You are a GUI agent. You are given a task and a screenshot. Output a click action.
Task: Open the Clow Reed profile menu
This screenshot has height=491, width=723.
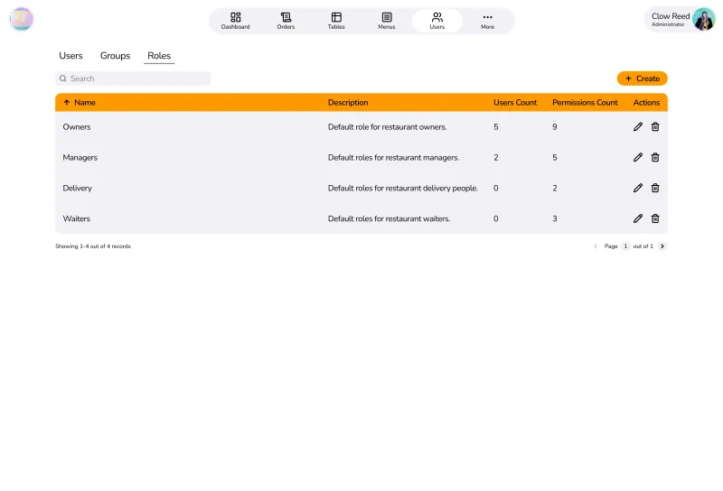pyautogui.click(x=681, y=20)
